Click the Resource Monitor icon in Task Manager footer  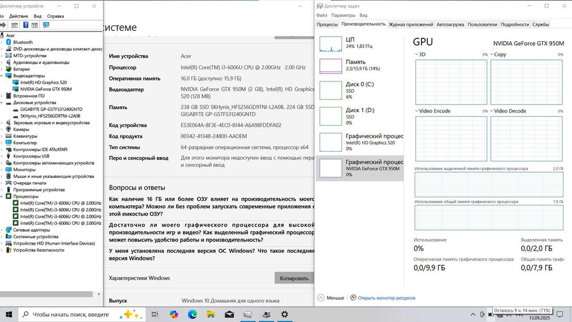[x=353, y=297]
